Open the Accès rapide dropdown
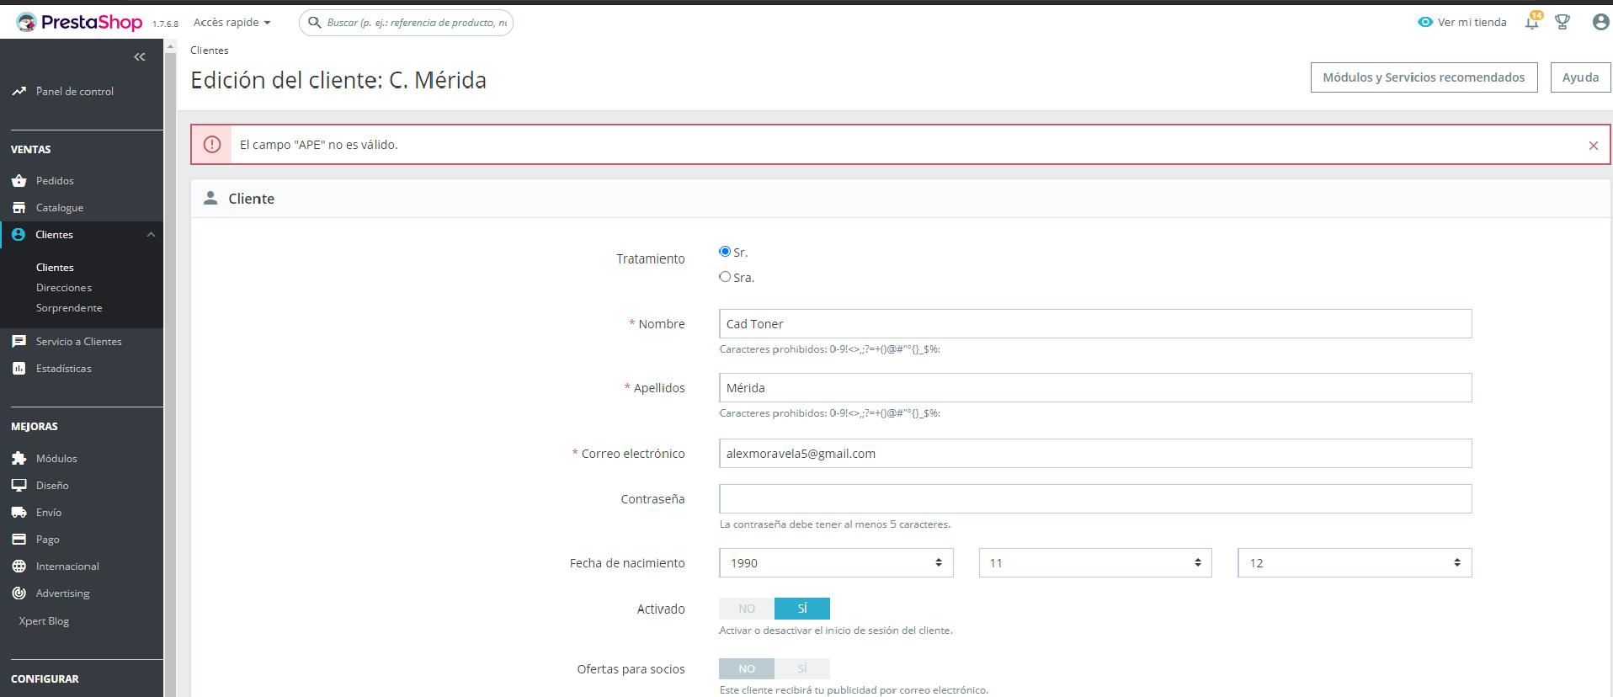Viewport: 1613px width, 697px height. (232, 22)
